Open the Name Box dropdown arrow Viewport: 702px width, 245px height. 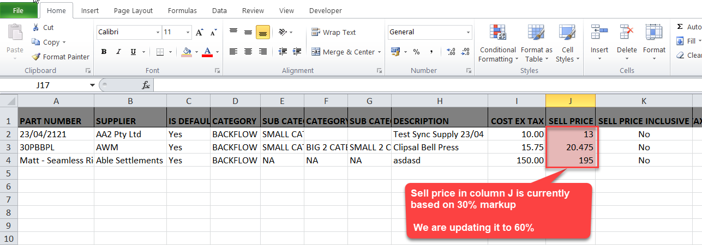[x=92, y=85]
